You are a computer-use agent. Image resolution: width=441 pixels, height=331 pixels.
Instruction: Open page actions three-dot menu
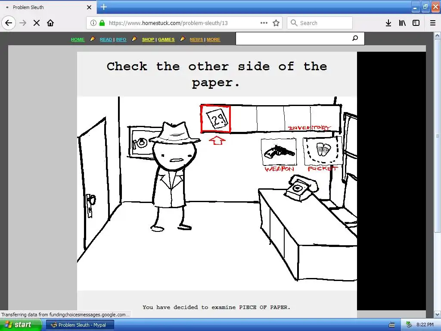264,23
